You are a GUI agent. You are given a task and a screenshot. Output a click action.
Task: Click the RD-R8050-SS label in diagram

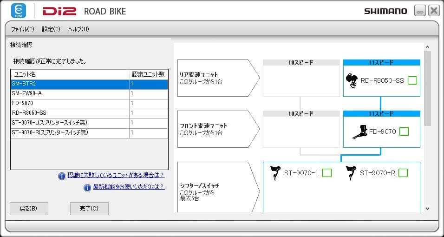click(382, 80)
